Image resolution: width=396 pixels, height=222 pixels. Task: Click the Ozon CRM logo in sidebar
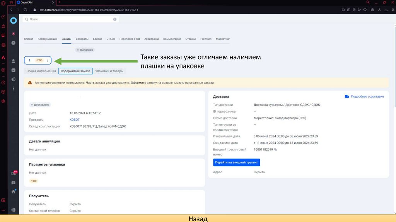(14, 20)
